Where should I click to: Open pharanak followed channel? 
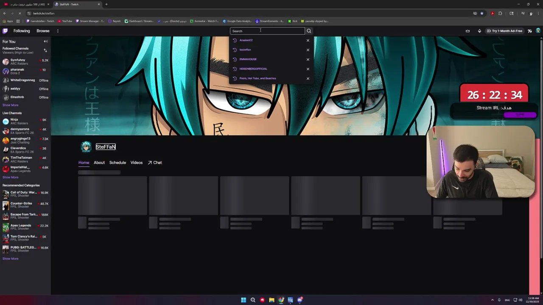tap(25, 71)
